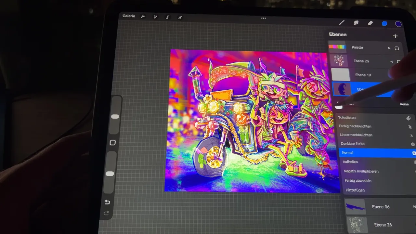Click the Keine label beside opacity
The image size is (416, 234).
[x=404, y=104]
